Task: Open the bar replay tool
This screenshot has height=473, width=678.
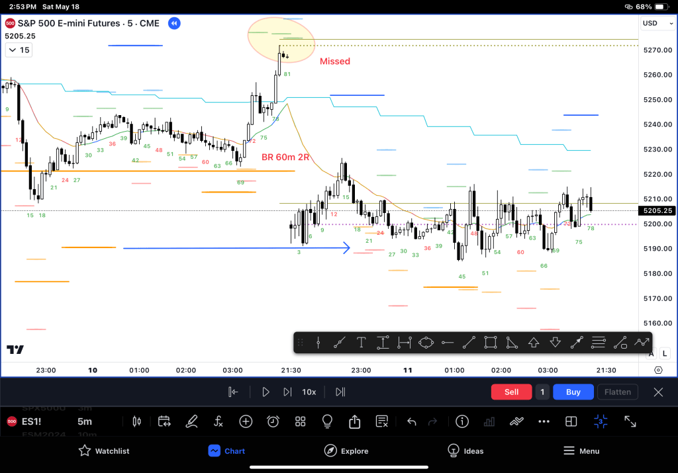Action: tap(164, 421)
